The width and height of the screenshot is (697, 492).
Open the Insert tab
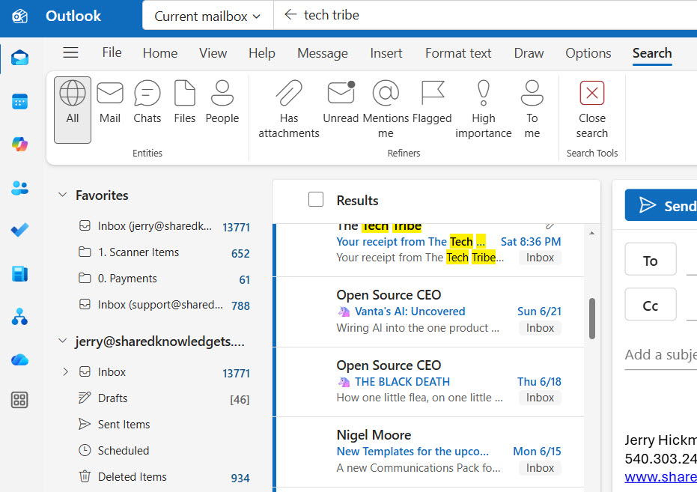[x=386, y=53]
